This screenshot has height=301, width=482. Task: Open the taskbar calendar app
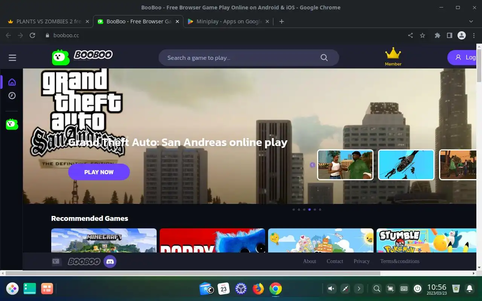(x=224, y=289)
